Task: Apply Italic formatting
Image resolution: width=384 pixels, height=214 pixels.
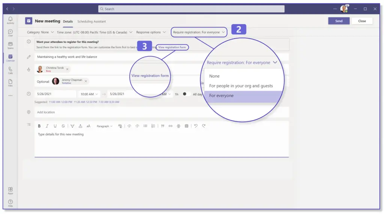Action: point(47,126)
